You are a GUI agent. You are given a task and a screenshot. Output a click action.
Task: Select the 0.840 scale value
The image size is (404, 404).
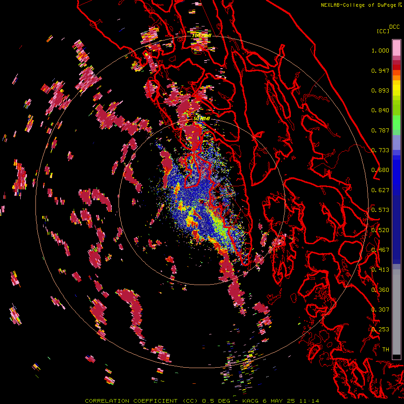point(380,110)
